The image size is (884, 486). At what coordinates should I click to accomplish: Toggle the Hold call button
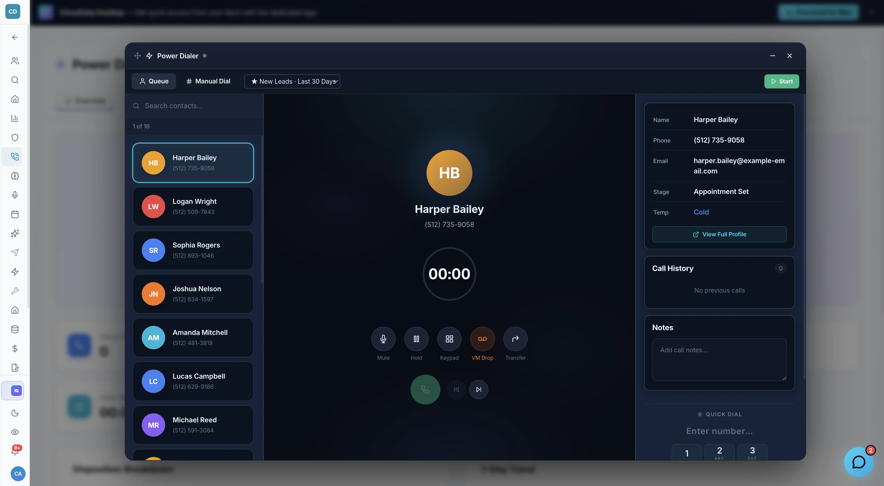click(416, 339)
